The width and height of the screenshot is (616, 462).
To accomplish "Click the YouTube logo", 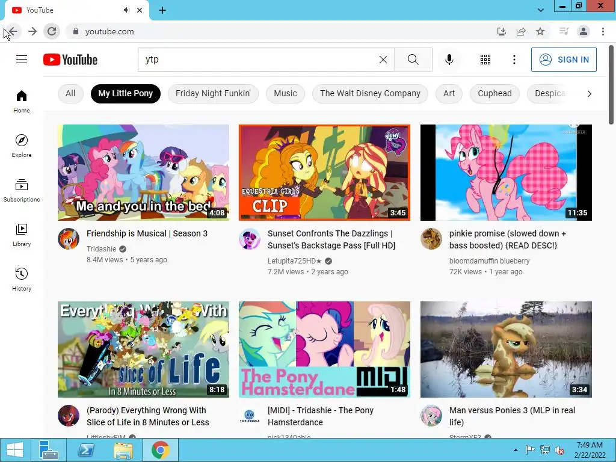I will click(70, 60).
